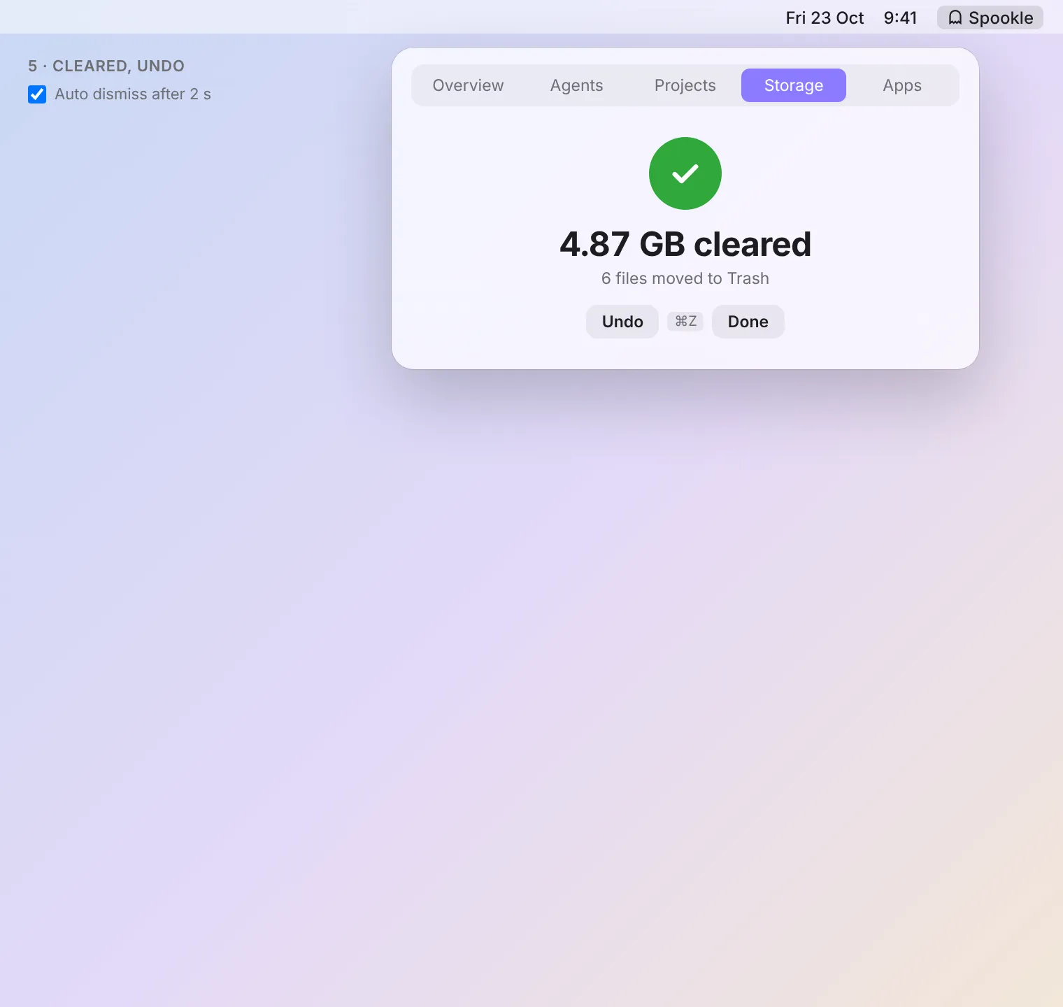Screen dimensions: 1063x1007
Task: Click the Spookle ghost icon in menu bar
Action: click(x=955, y=17)
